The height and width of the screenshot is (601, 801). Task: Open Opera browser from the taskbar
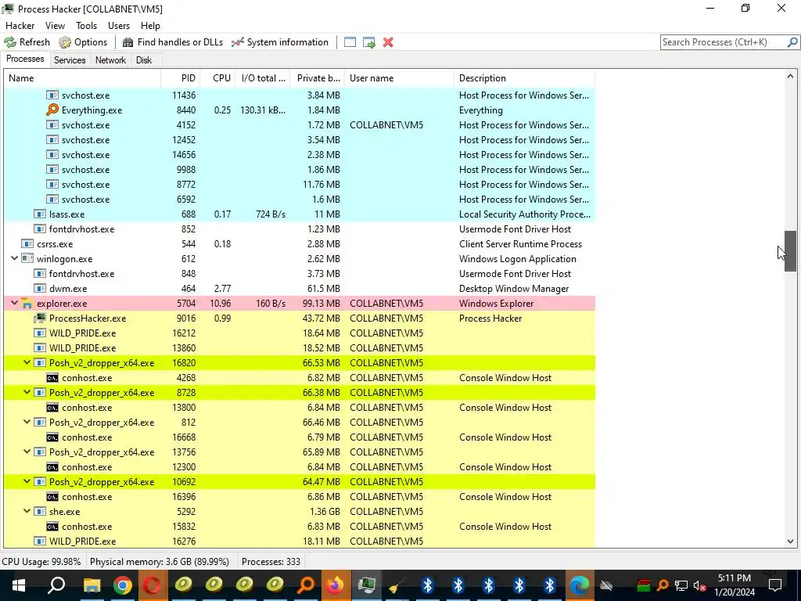click(x=153, y=585)
